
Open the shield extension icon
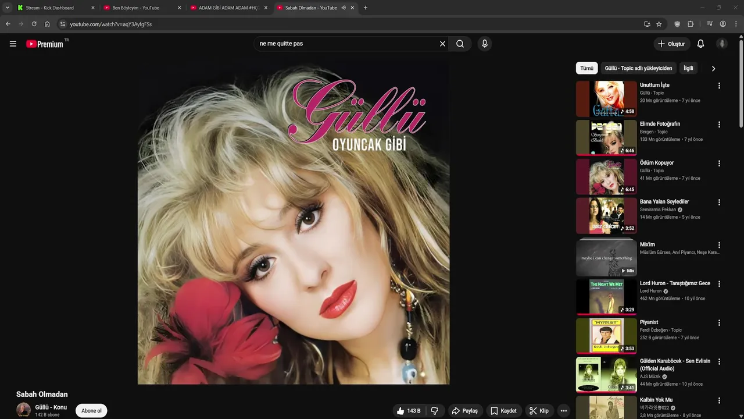pyautogui.click(x=677, y=24)
